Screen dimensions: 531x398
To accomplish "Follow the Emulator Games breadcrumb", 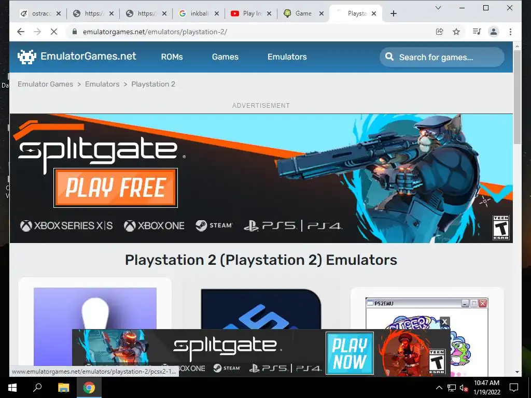I will pos(46,84).
